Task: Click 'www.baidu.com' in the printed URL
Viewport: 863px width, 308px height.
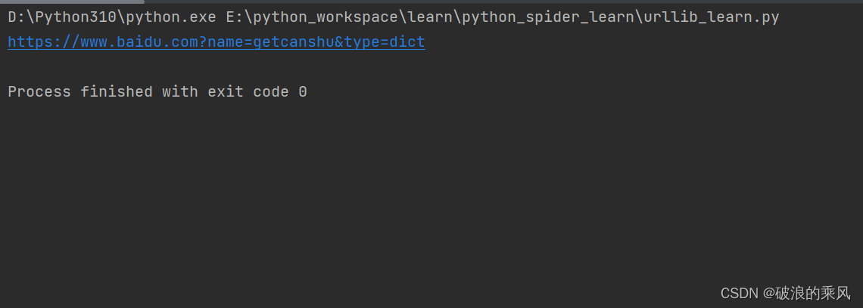Action: (139, 42)
